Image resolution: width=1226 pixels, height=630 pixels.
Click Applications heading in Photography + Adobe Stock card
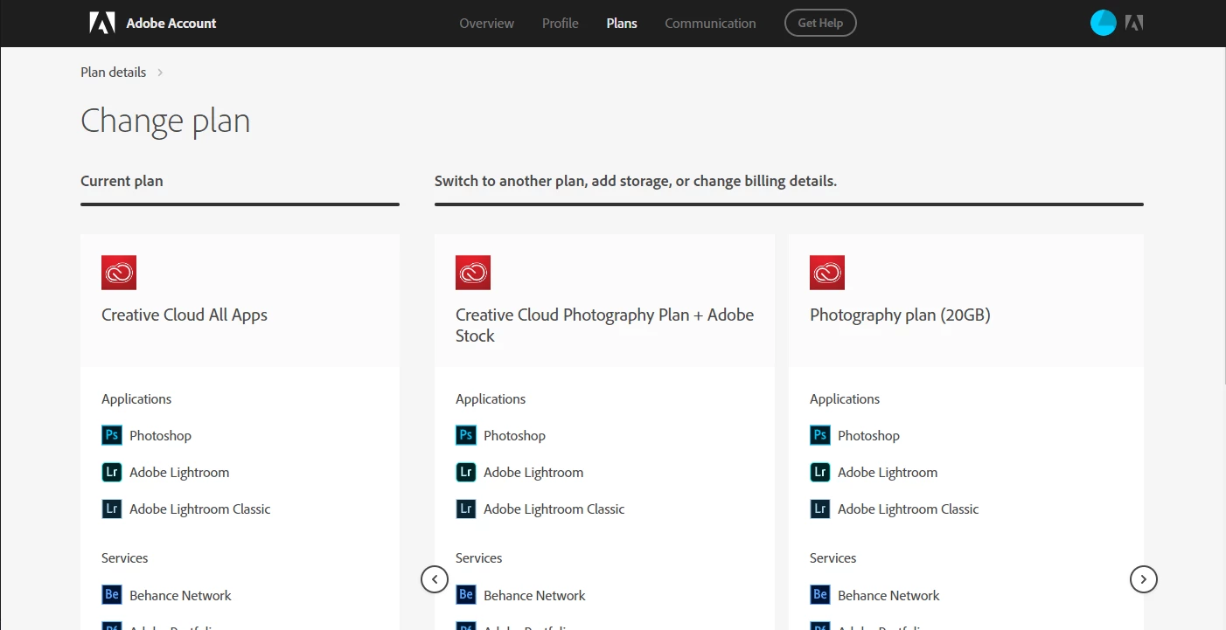click(491, 398)
